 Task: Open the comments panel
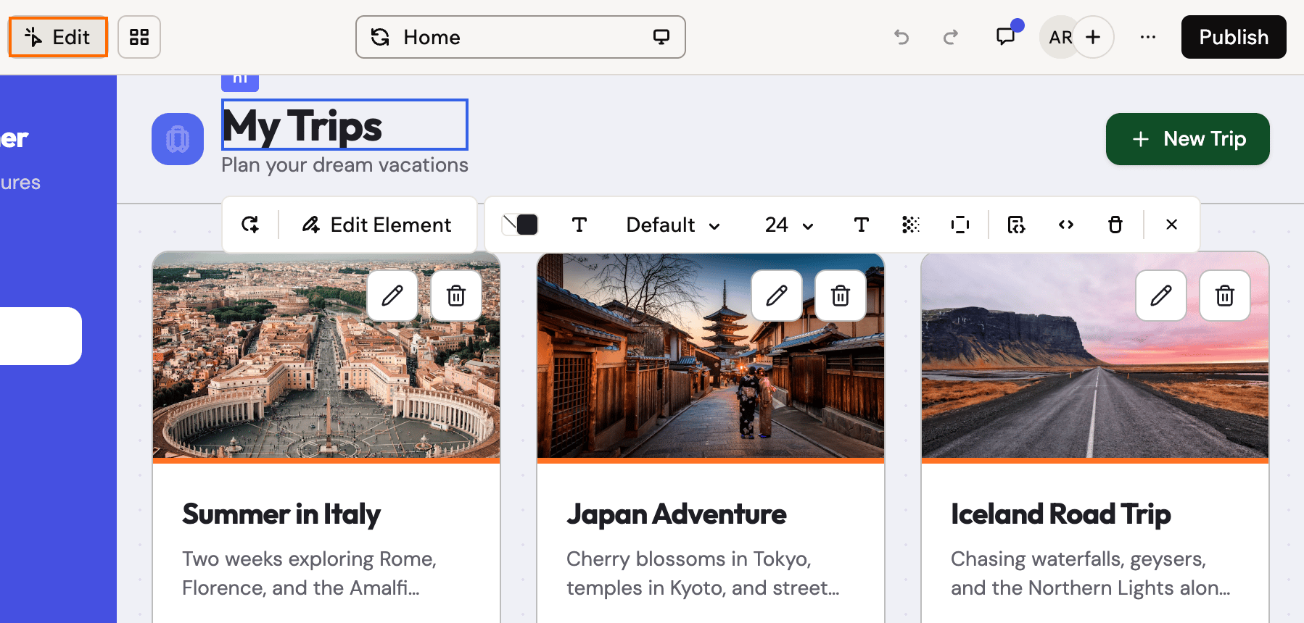pyautogui.click(x=1006, y=36)
